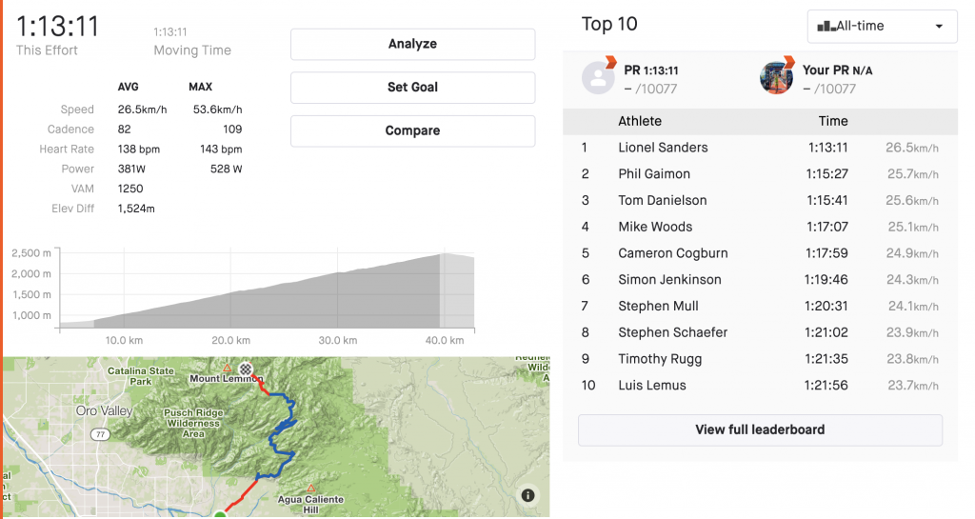The image size is (975, 519).
Task: Click the Agua Caliente Hill peak marker
Action: point(310,488)
